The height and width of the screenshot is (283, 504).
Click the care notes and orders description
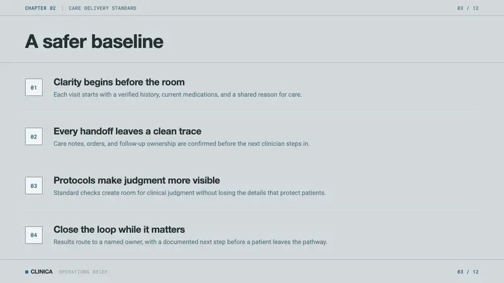coord(181,144)
